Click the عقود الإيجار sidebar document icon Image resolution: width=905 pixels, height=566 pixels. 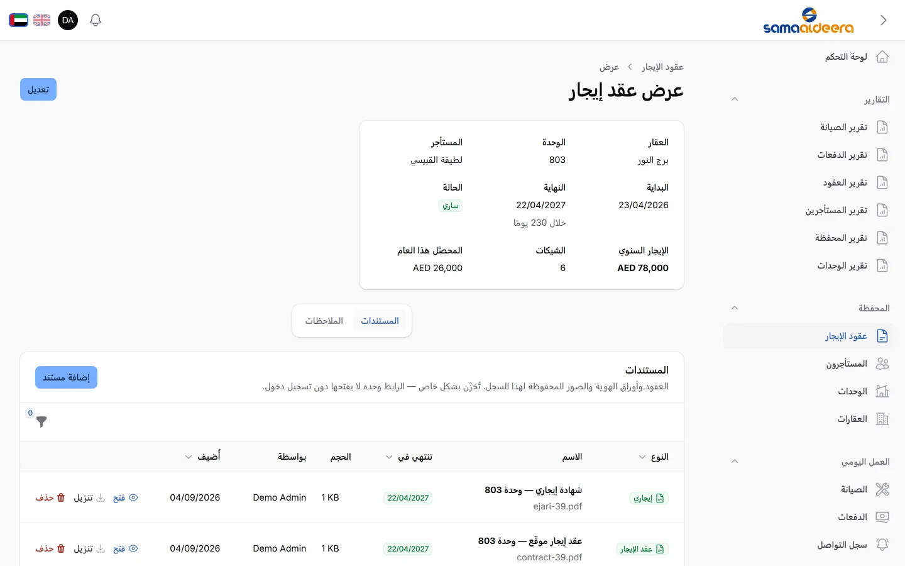click(x=882, y=336)
